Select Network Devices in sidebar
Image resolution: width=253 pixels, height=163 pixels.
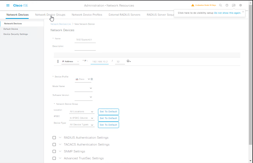click(x=22, y=23)
